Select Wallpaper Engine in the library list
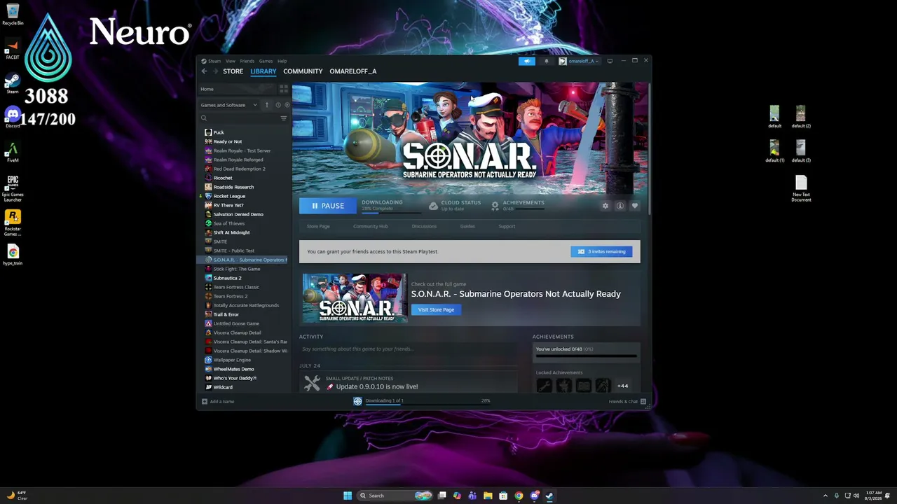 pos(232,360)
